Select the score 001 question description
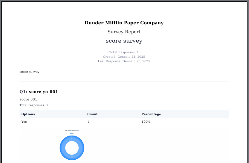The image size is (249, 163). 28,99
